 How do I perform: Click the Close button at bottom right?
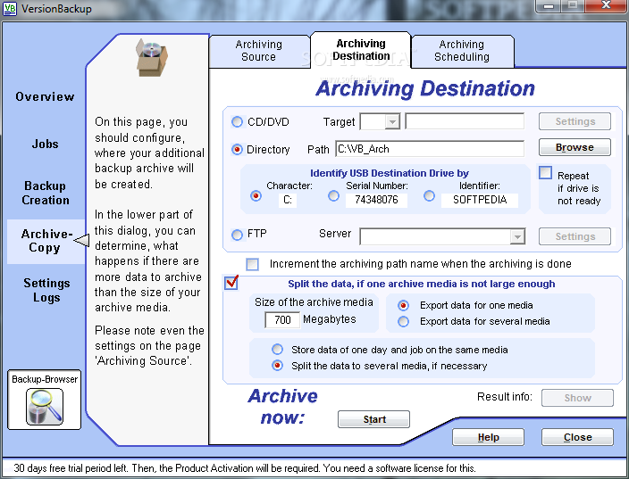coord(577,437)
